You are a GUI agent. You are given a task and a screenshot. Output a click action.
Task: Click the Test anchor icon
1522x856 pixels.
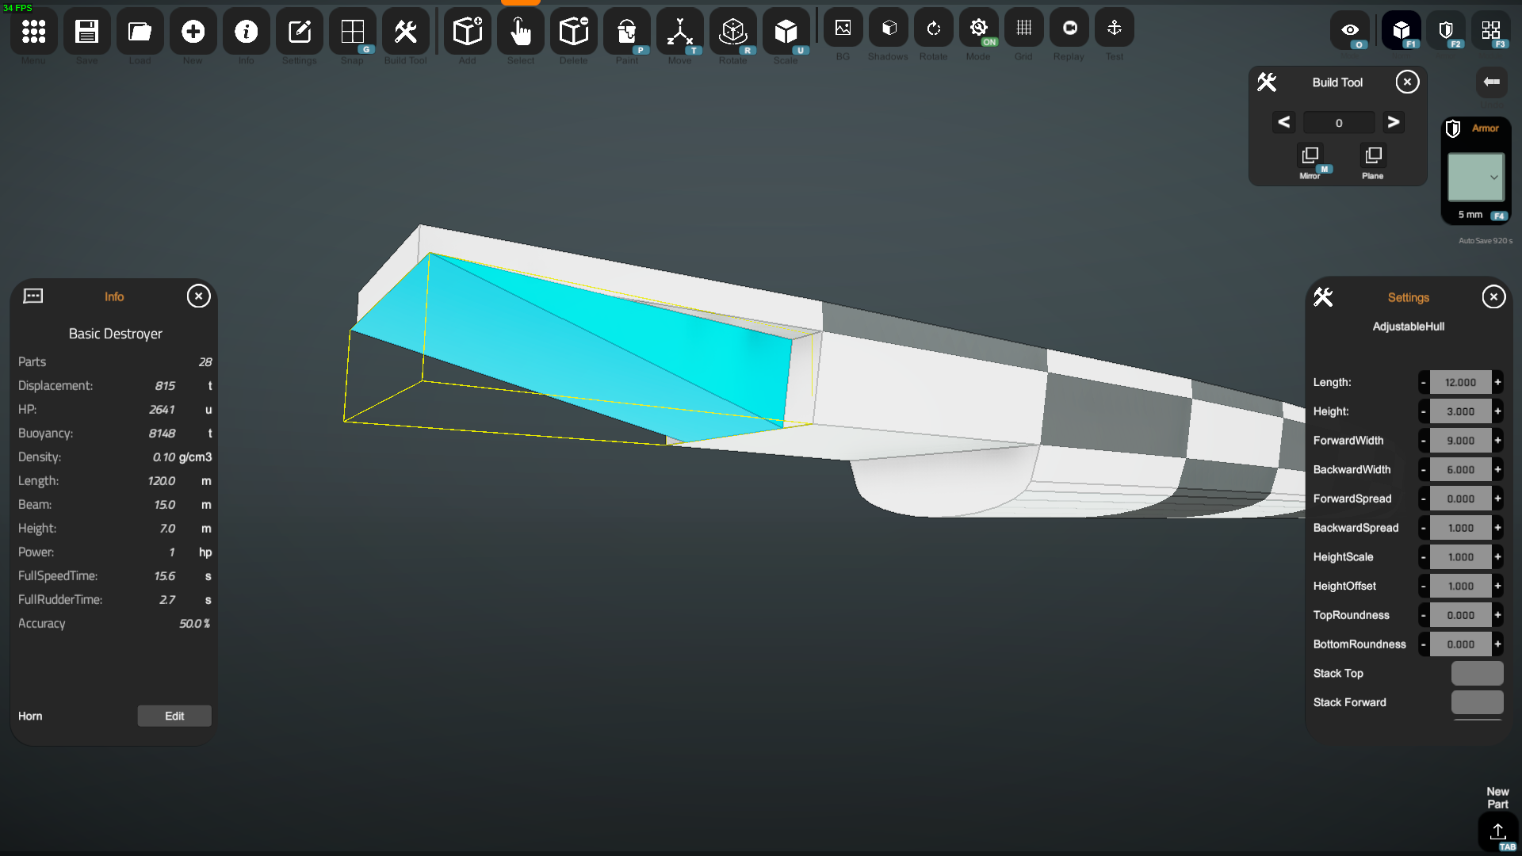[x=1114, y=29]
